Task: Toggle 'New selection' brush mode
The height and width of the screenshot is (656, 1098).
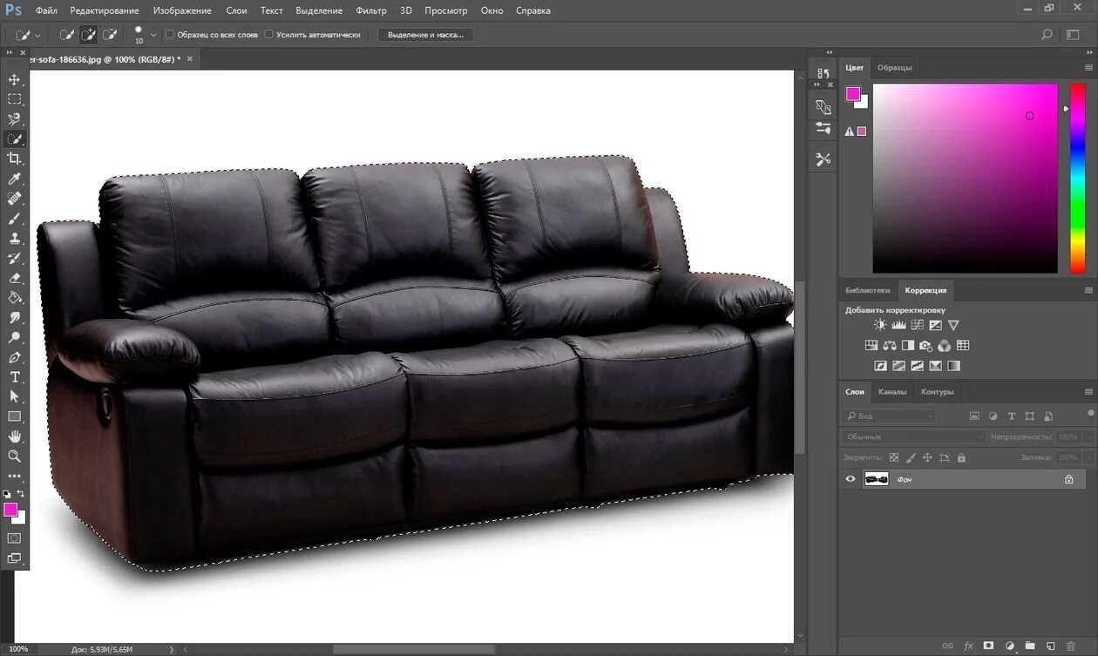Action: (x=66, y=35)
